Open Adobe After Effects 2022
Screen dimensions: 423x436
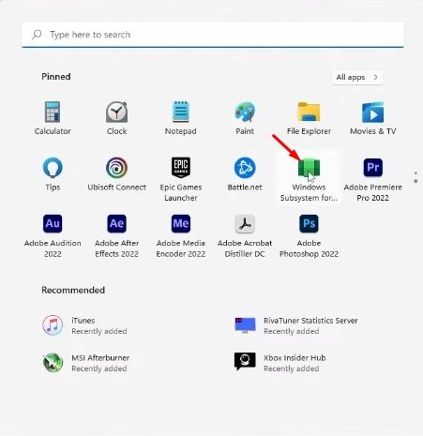tap(116, 235)
